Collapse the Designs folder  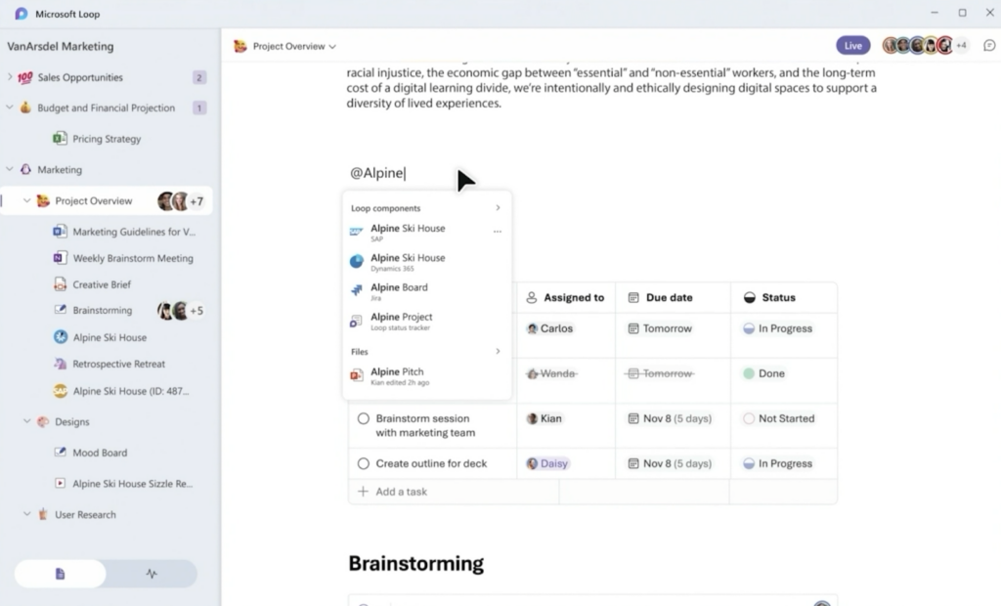tap(26, 421)
